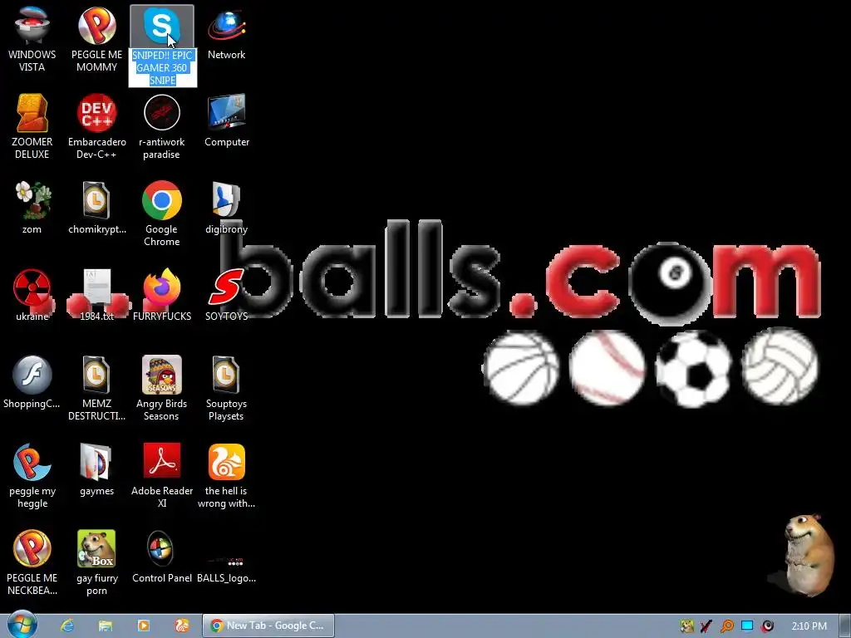The width and height of the screenshot is (851, 638).
Task: Click the orange magnifier tray icon
Action: 726,626
